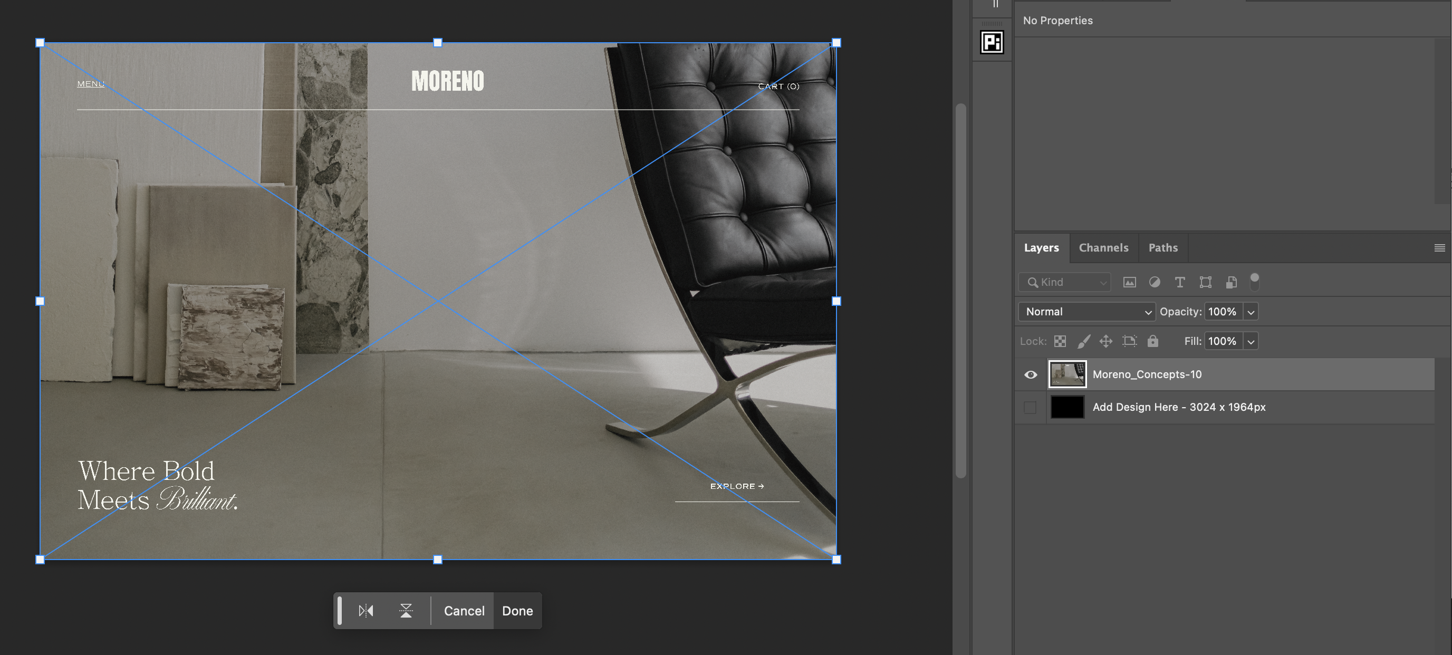Filter for shape layers icon
1452x655 pixels.
[1205, 282]
